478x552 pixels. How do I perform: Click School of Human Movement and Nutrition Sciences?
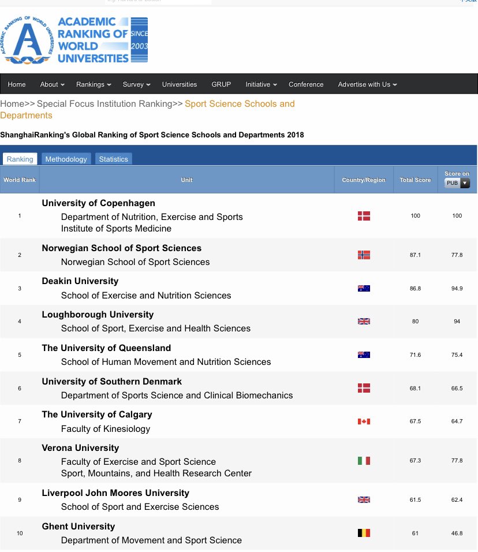pyautogui.click(x=166, y=362)
